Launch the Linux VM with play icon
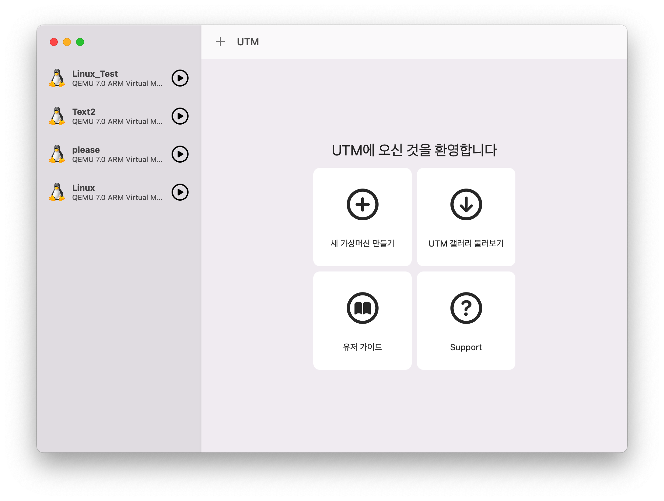This screenshot has height=501, width=664. (x=180, y=192)
